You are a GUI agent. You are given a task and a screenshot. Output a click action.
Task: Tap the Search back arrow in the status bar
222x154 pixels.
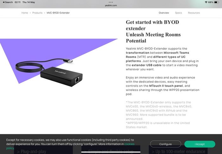point(8,2)
